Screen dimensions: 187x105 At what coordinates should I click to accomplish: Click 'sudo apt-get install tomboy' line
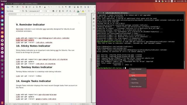(x=29, y=76)
